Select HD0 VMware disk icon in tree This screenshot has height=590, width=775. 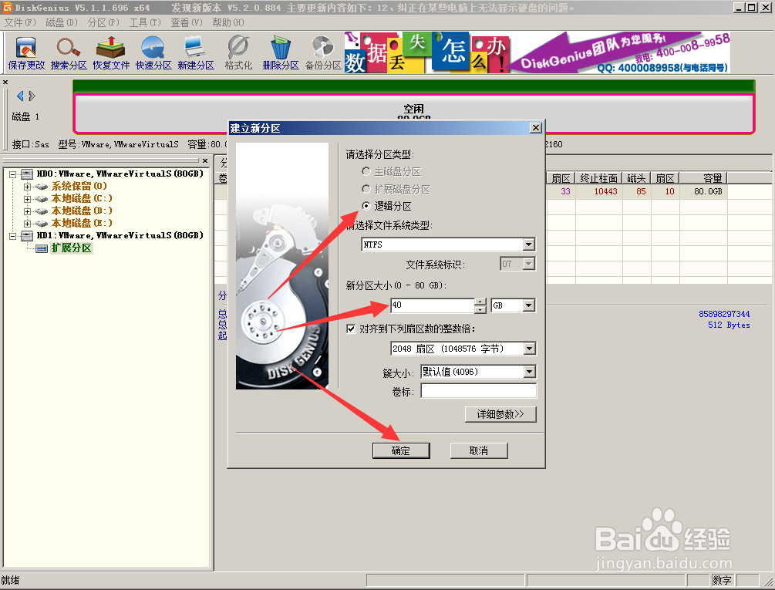(x=27, y=174)
